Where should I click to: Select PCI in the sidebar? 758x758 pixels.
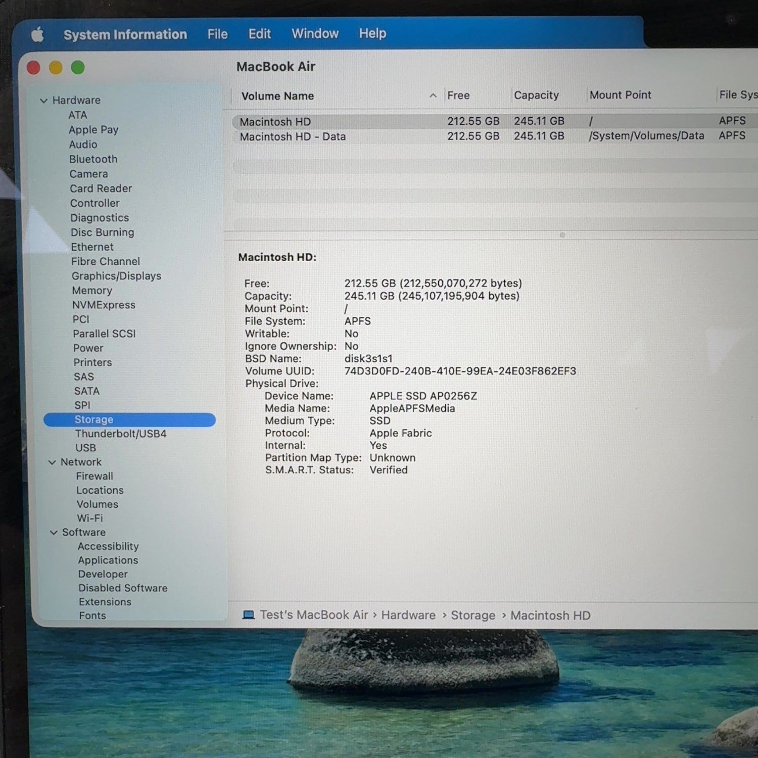tap(81, 319)
